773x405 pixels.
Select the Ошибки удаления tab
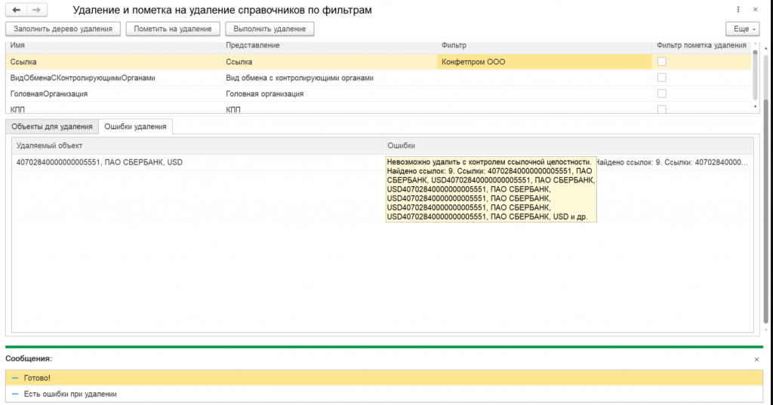[x=137, y=127]
